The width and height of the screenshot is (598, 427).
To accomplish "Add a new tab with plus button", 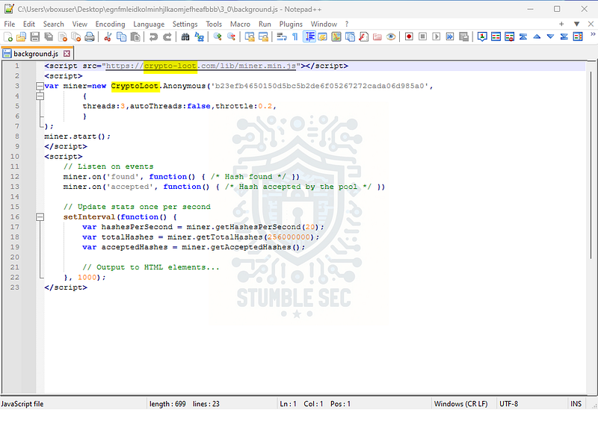I will [561, 24].
